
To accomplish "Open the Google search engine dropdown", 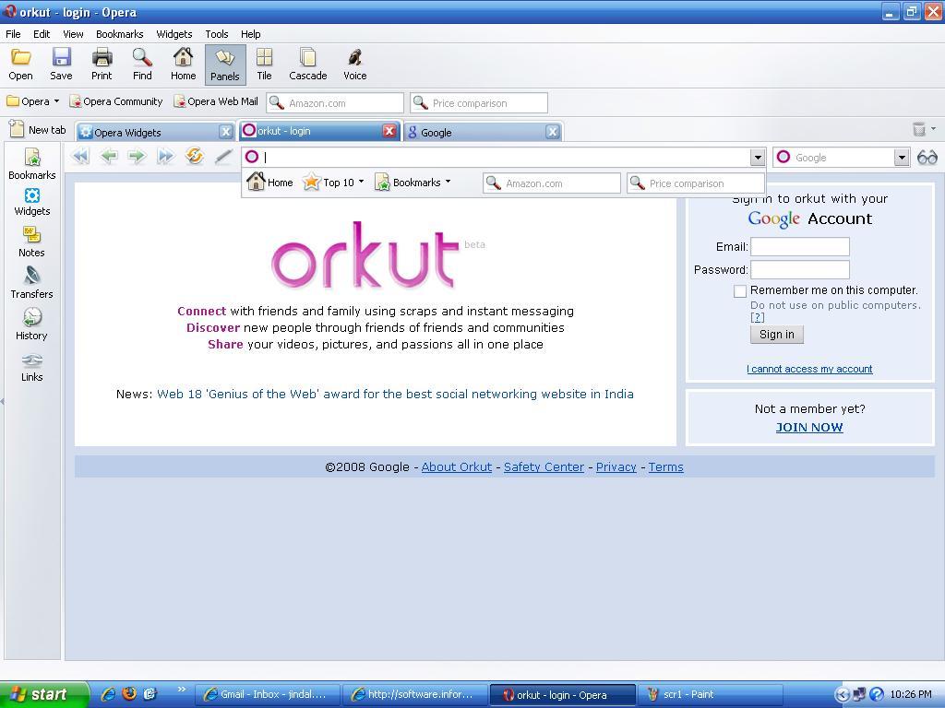I will pyautogui.click(x=903, y=157).
